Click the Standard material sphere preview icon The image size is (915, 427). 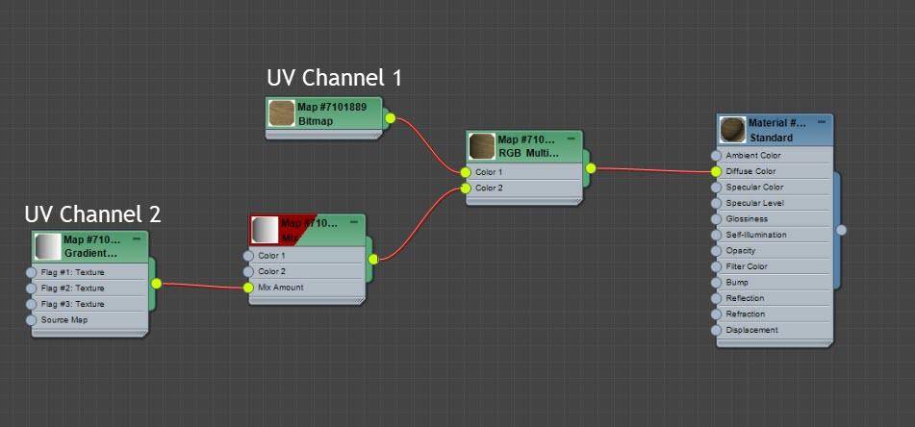(732, 130)
